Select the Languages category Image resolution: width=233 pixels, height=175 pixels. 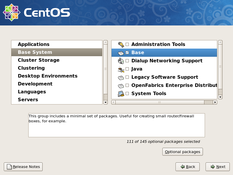click(57, 92)
